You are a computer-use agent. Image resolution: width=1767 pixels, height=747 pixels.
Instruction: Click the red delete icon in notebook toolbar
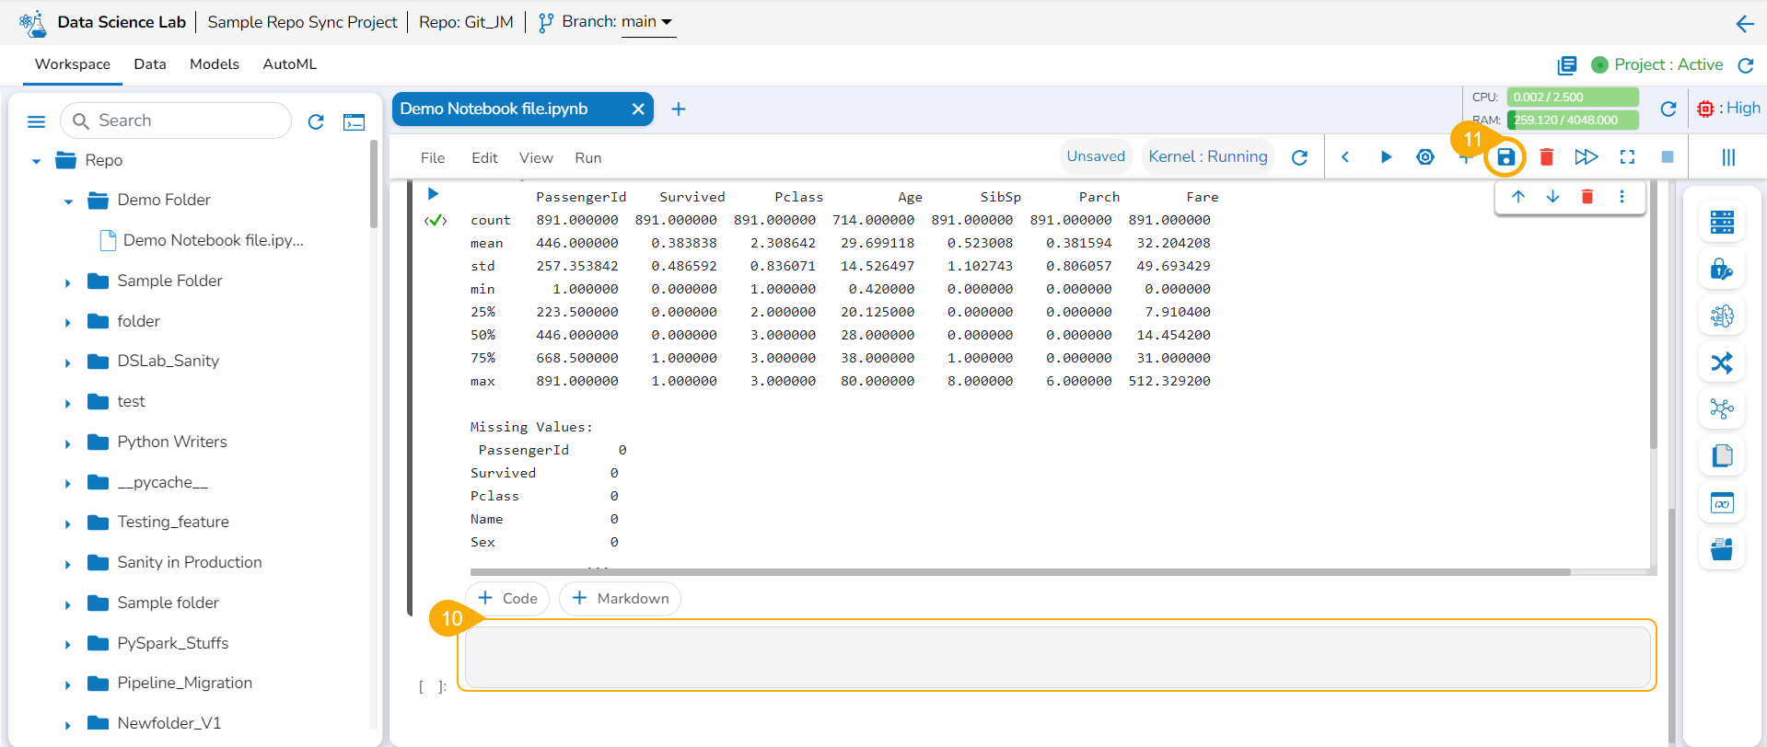point(1547,157)
